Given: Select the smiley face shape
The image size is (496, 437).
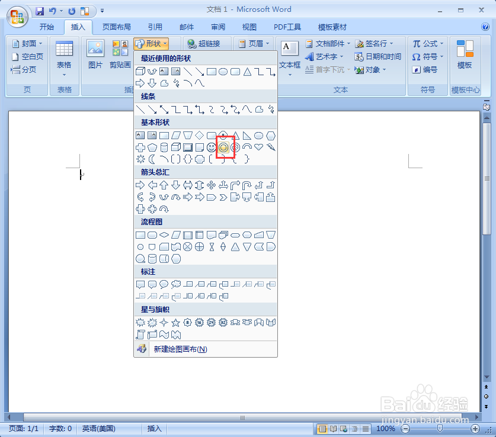Looking at the screenshot, I should pos(212,147).
